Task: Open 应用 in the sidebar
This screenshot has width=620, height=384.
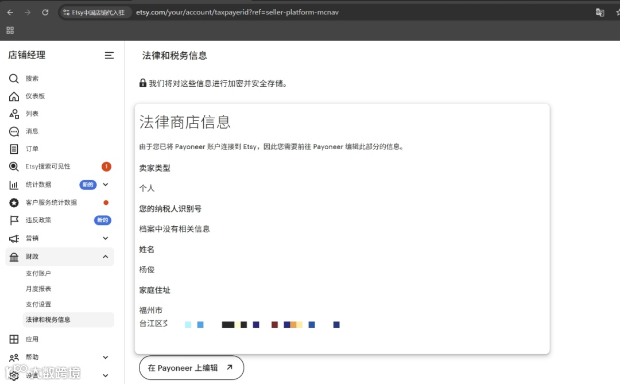Action: tap(32, 339)
